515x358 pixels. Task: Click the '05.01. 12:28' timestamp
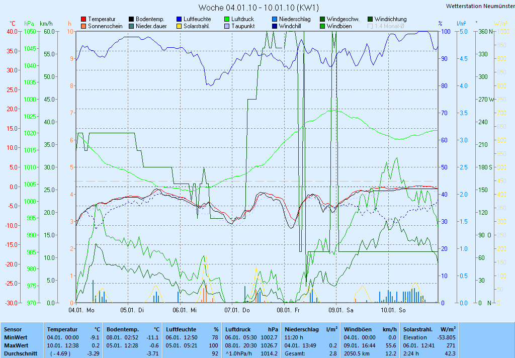(x=122, y=346)
